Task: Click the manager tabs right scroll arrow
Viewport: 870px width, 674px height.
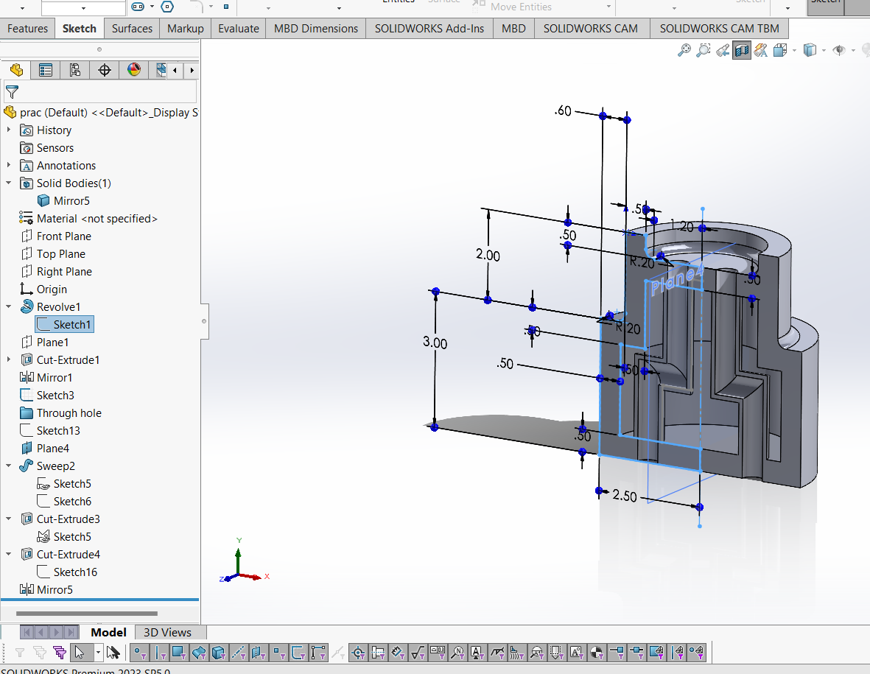Action: [x=192, y=71]
